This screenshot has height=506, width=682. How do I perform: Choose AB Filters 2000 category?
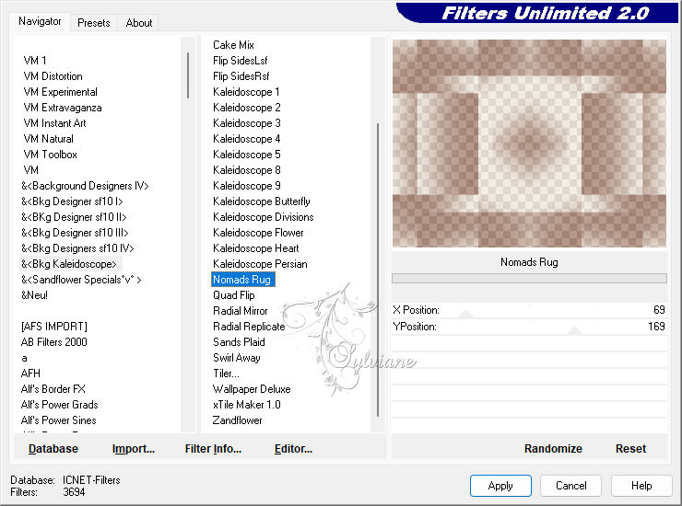tap(54, 342)
